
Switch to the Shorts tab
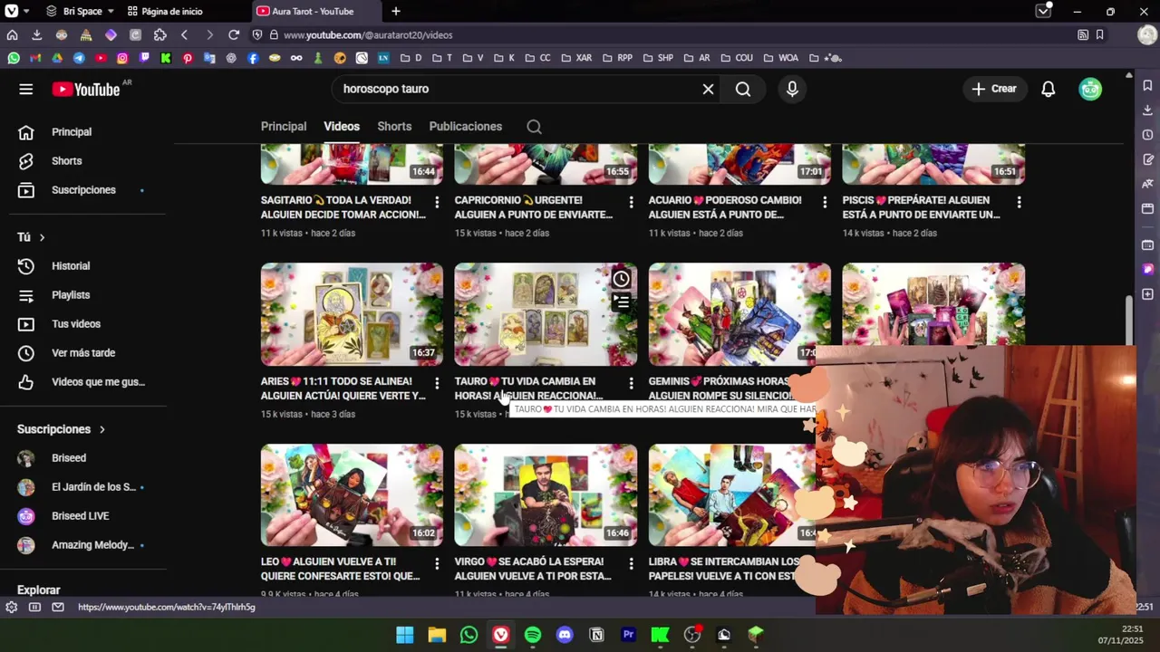point(394,127)
